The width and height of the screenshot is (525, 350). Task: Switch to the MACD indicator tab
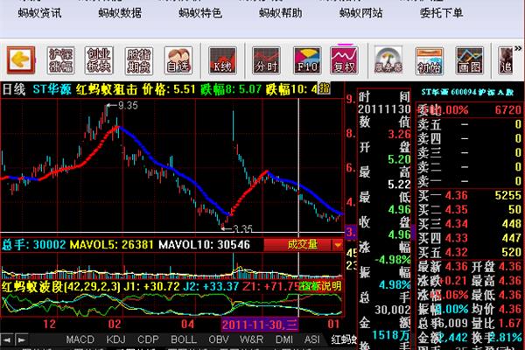(80, 339)
